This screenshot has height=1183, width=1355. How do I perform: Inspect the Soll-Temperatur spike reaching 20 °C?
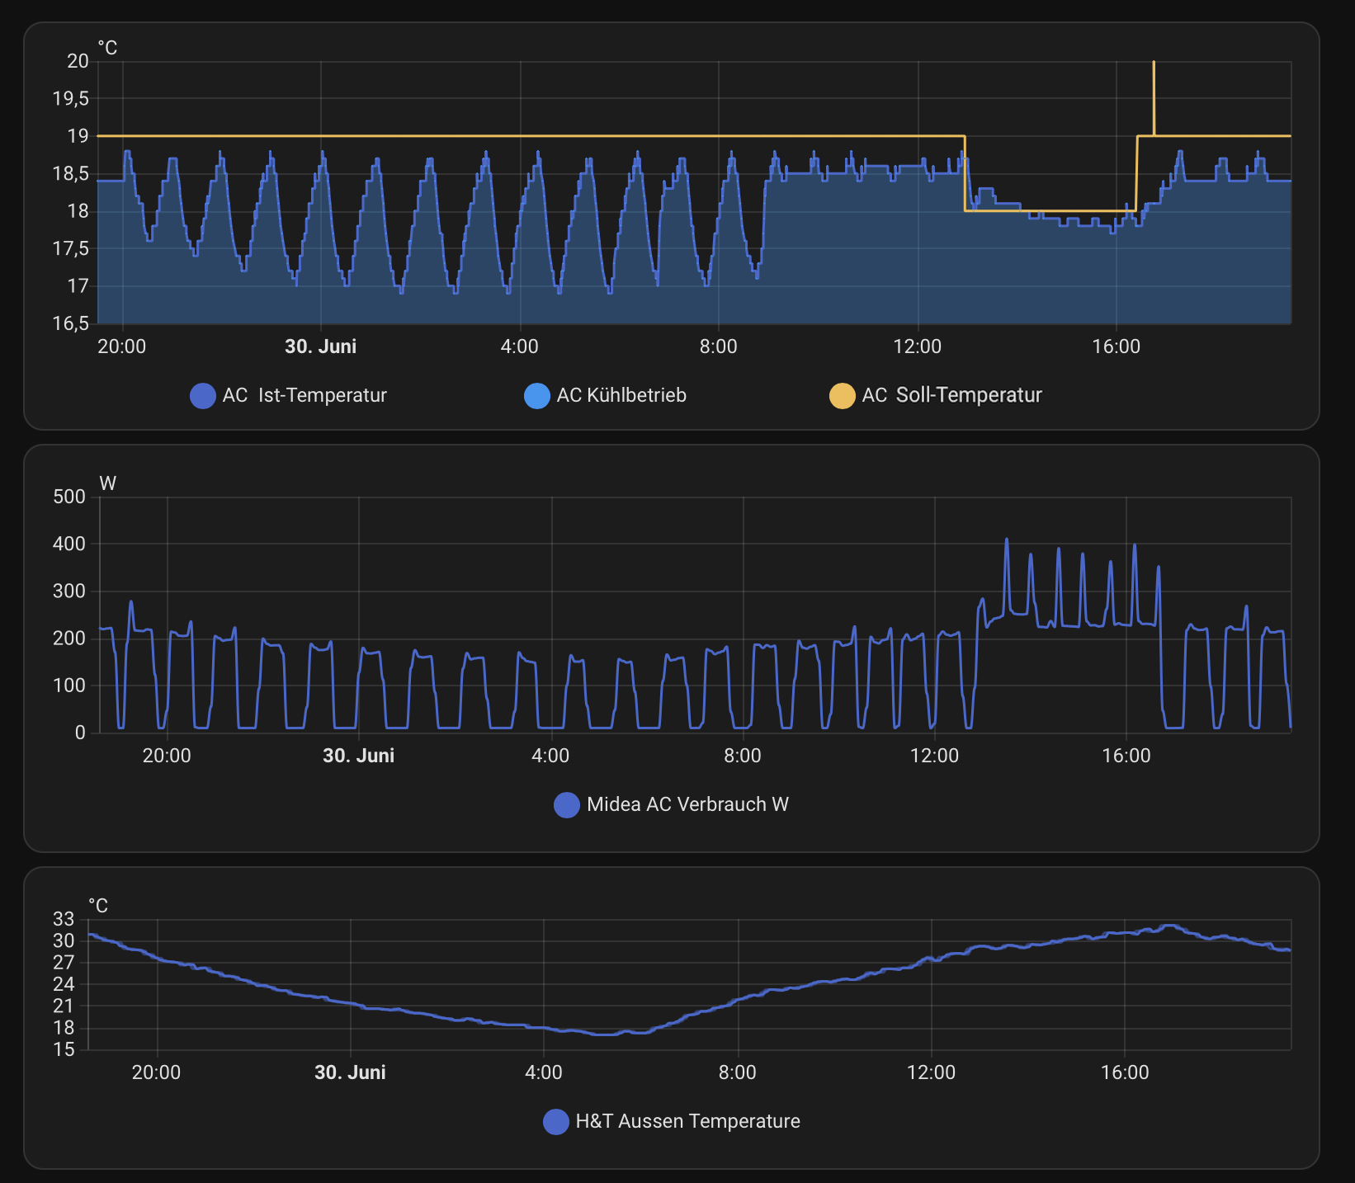(1154, 64)
